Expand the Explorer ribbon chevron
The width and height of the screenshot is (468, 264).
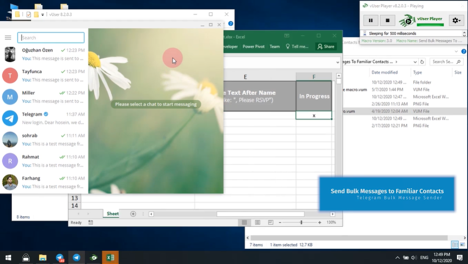[x=456, y=52]
